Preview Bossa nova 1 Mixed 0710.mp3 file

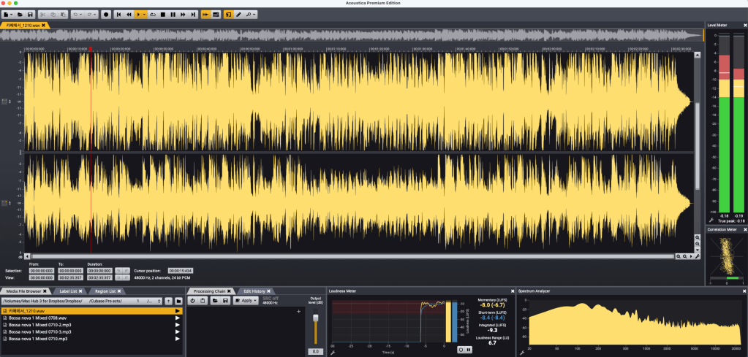click(x=177, y=339)
